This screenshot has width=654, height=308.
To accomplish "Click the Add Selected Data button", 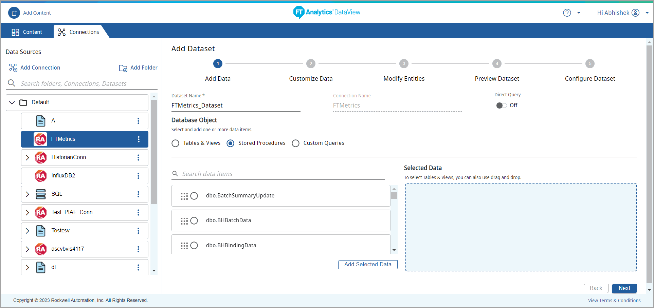I will (x=368, y=265).
